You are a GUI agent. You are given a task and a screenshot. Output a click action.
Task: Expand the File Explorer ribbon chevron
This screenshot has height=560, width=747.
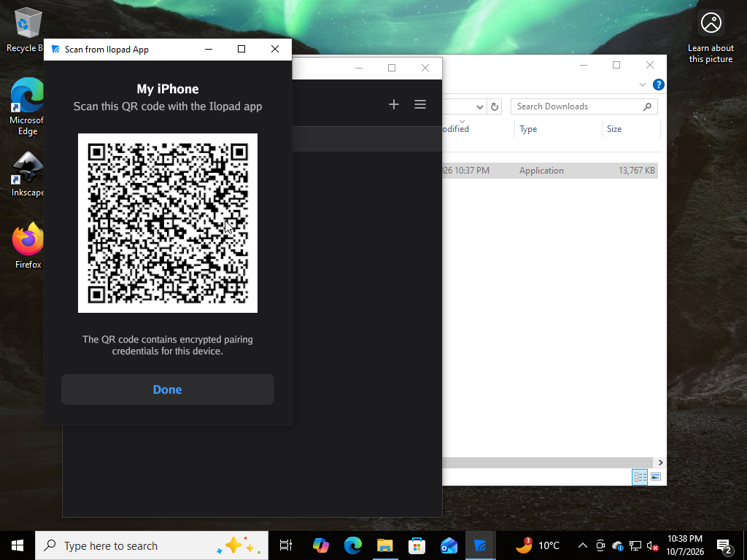pos(642,85)
